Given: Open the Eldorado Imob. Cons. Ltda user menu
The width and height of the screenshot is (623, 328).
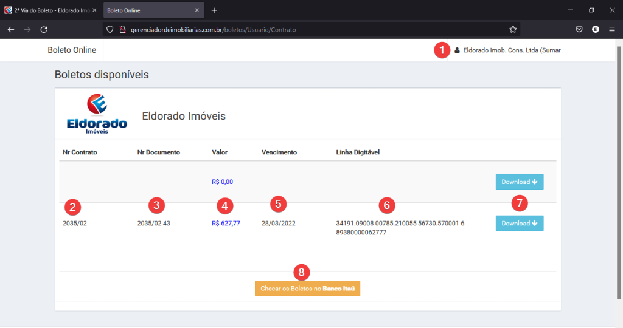Looking at the screenshot, I should click(508, 50).
